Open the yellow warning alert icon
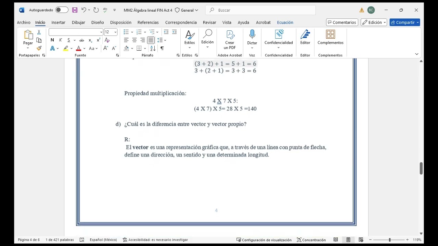Screen dimensions: 438x246 [x=362, y=10]
